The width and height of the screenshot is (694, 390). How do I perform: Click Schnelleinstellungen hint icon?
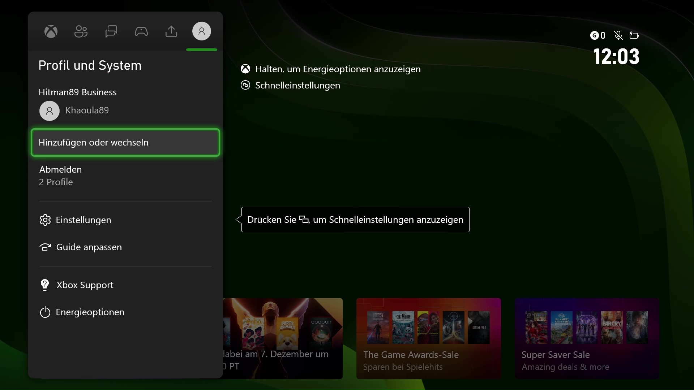pos(245,85)
